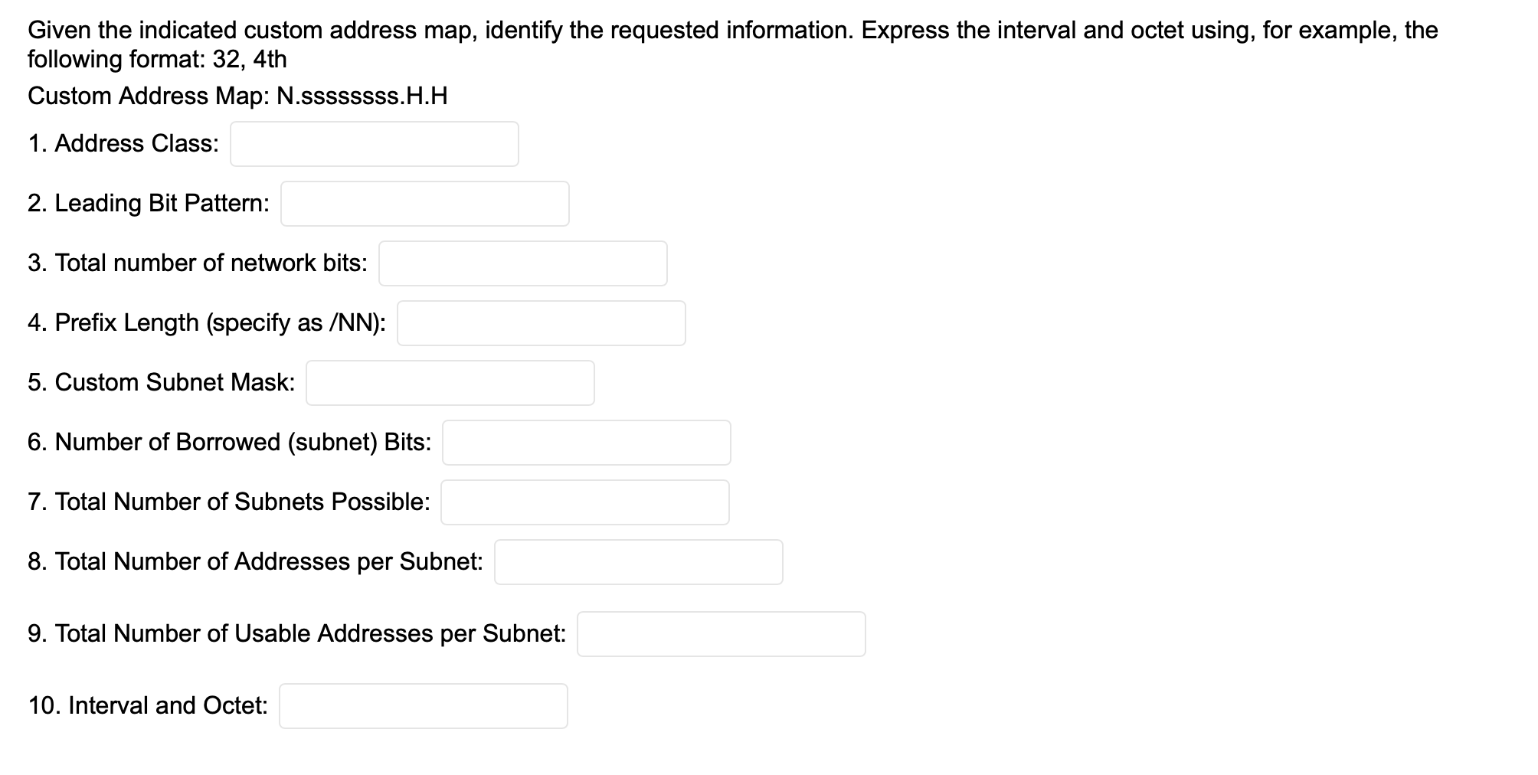Click the Total Number of Subnets Possible box
The image size is (1538, 775).
(584, 502)
